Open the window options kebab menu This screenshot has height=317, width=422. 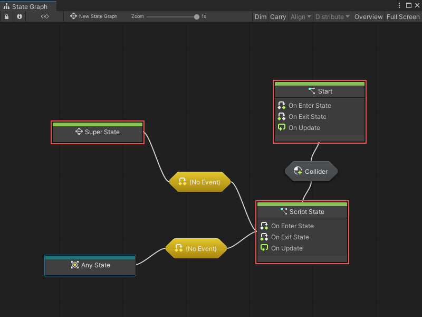coord(399,5)
